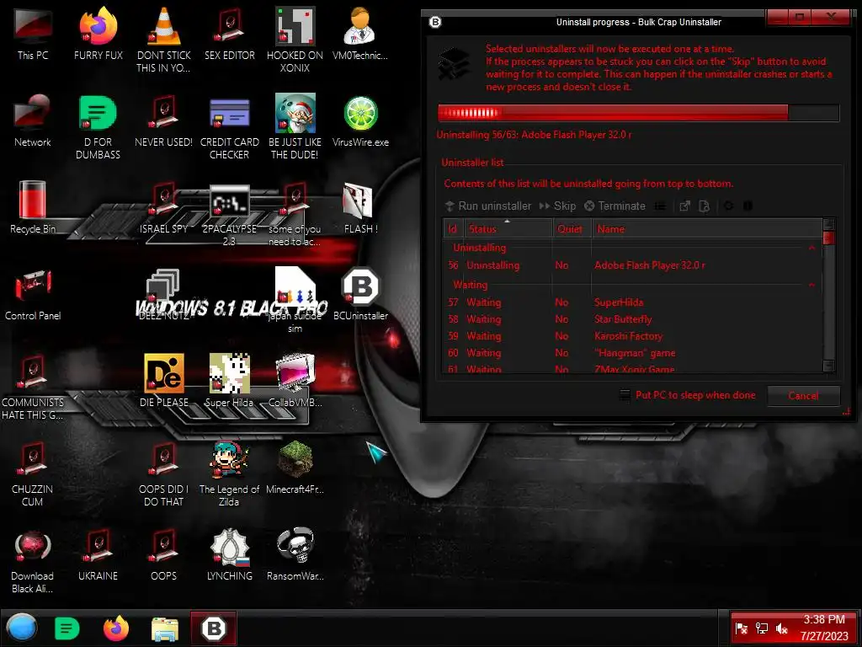
Task: Select the Network desktop icon
Action: pos(33,121)
